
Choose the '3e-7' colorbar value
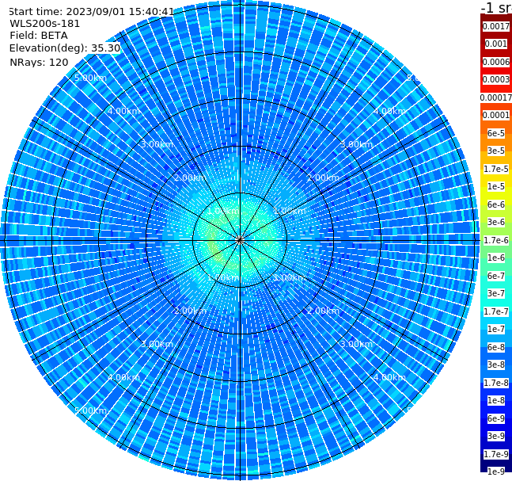pyautogui.click(x=495, y=293)
